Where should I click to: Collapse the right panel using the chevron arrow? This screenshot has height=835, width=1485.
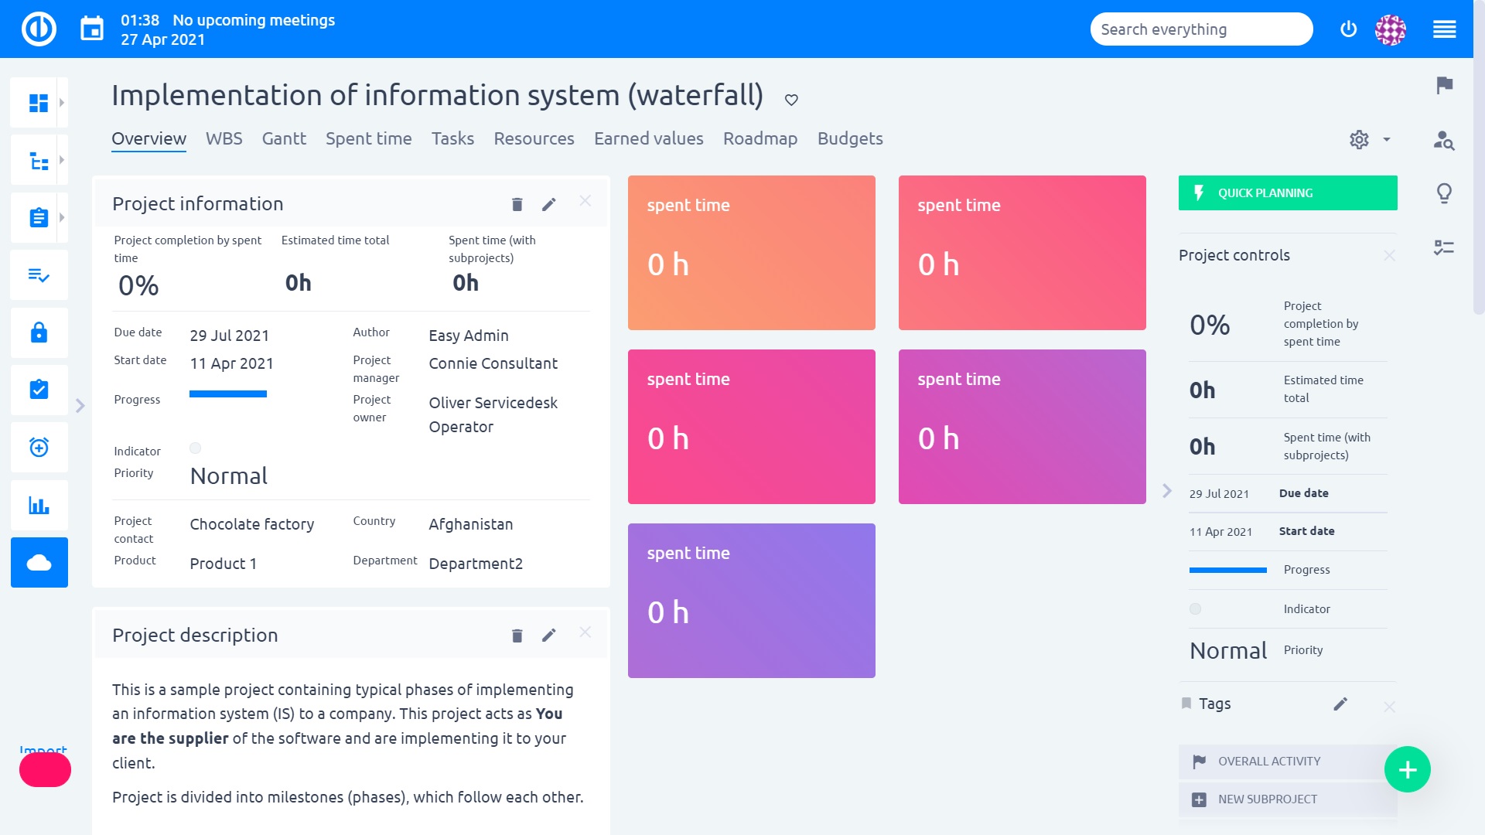click(1166, 490)
